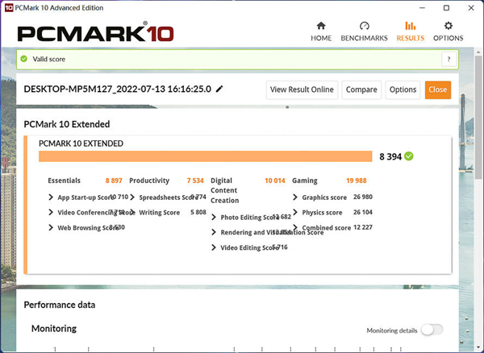
Task: Click the pencil icon to rename result
Action: [219, 89]
